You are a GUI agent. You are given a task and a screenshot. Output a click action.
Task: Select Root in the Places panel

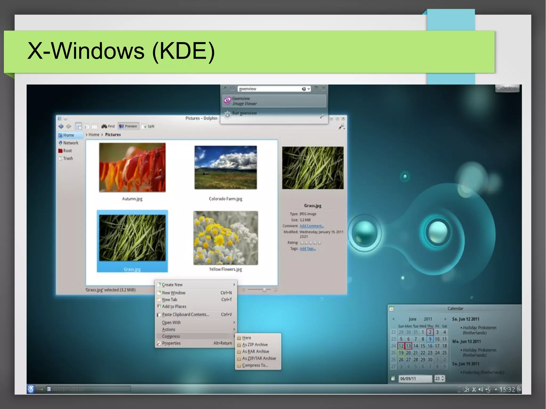coord(70,151)
